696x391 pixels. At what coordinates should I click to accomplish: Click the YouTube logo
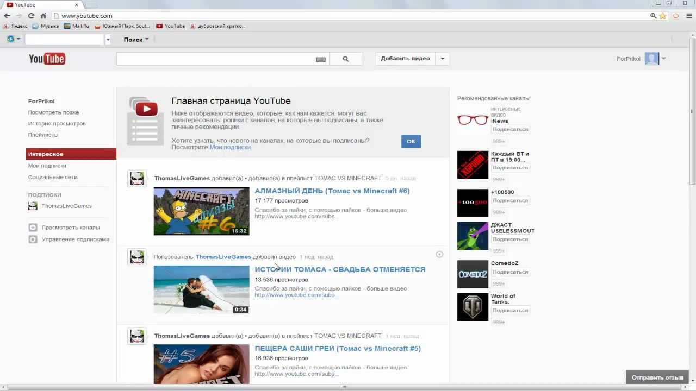(47, 59)
